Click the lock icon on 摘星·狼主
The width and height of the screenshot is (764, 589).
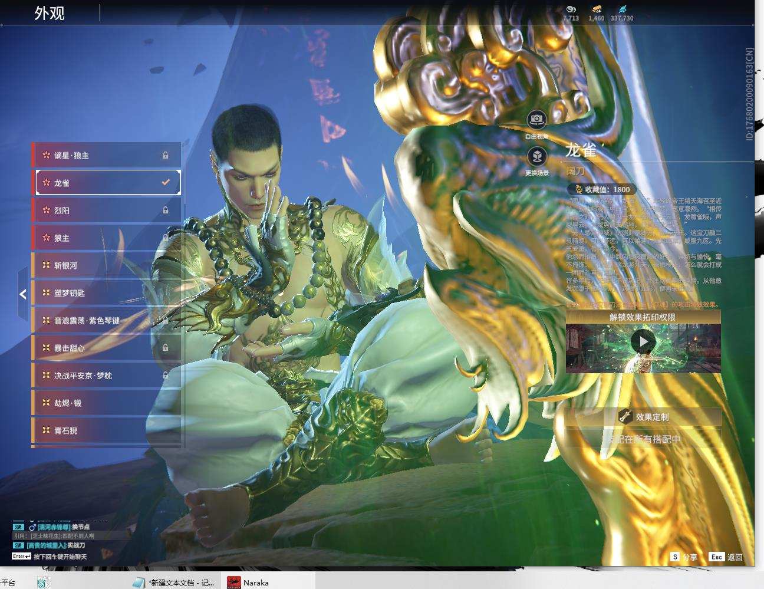click(165, 156)
